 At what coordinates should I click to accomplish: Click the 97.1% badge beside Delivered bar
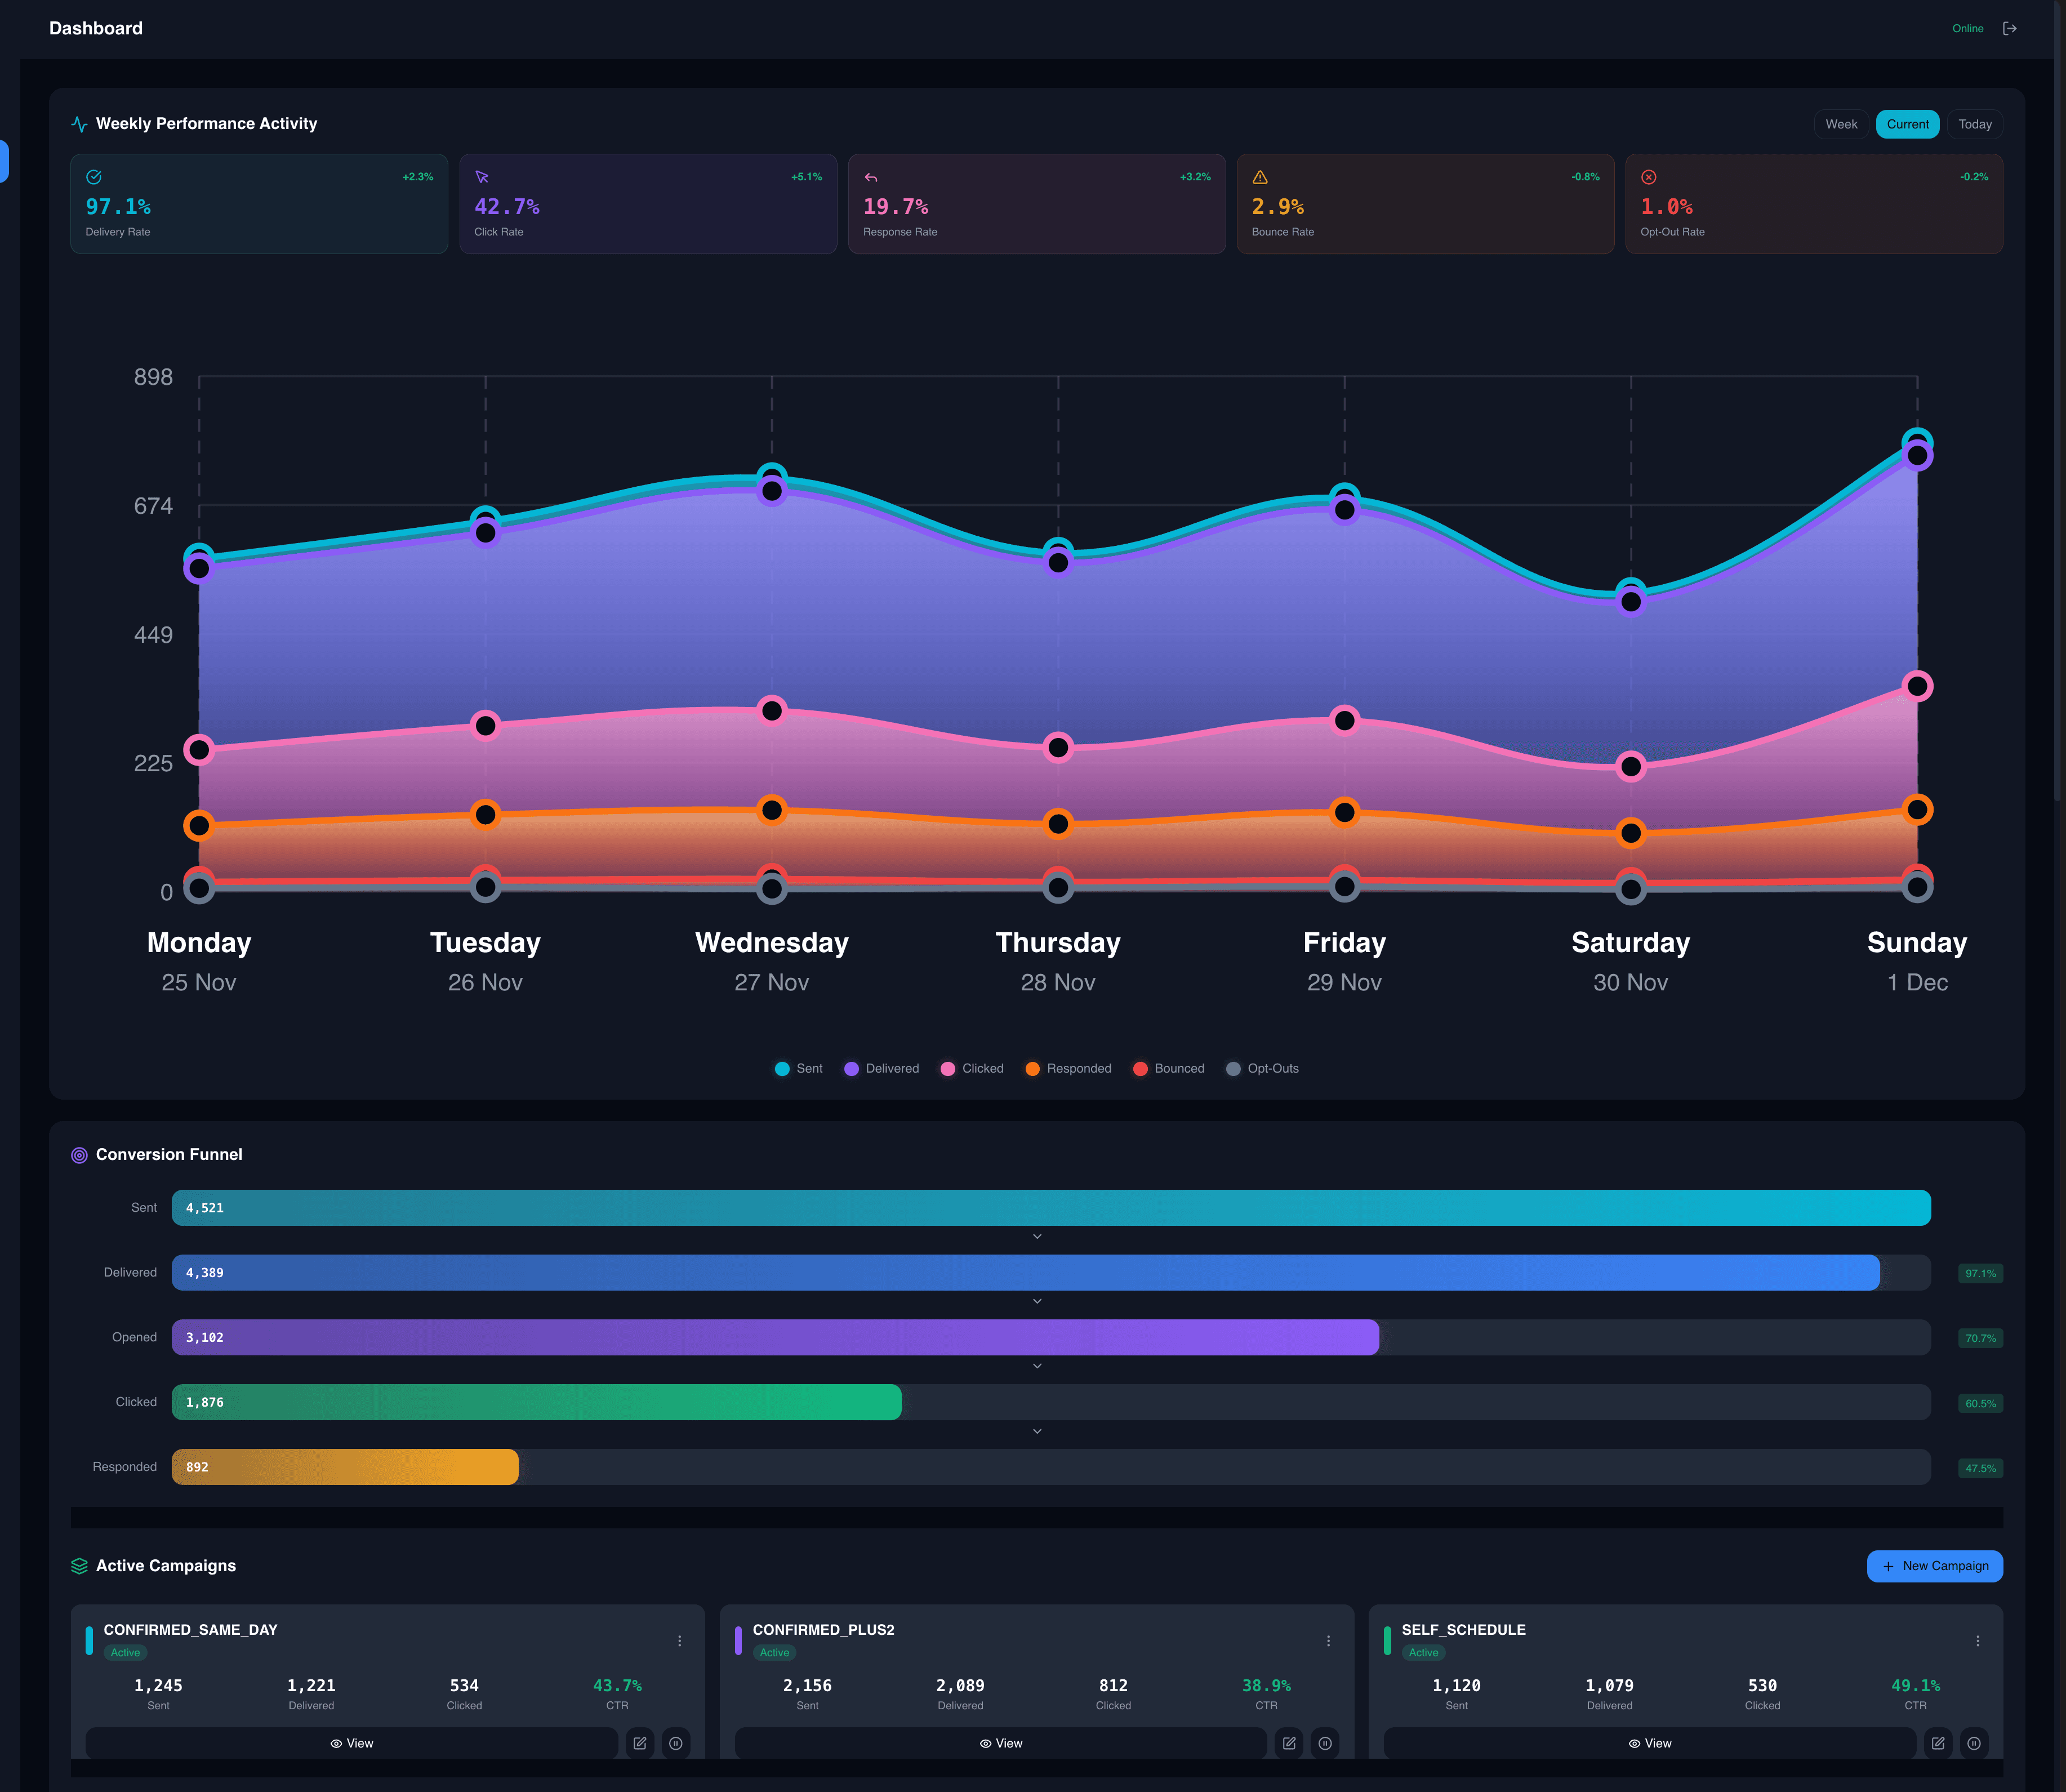click(x=1980, y=1274)
